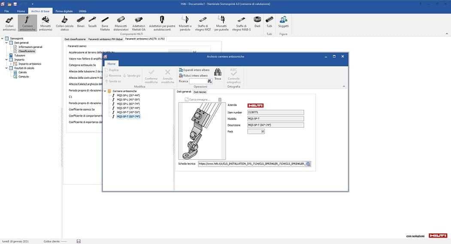Open the Adattatori filettati GA archive
Image resolution: width=451 pixels, height=244 pixels.
[139, 23]
